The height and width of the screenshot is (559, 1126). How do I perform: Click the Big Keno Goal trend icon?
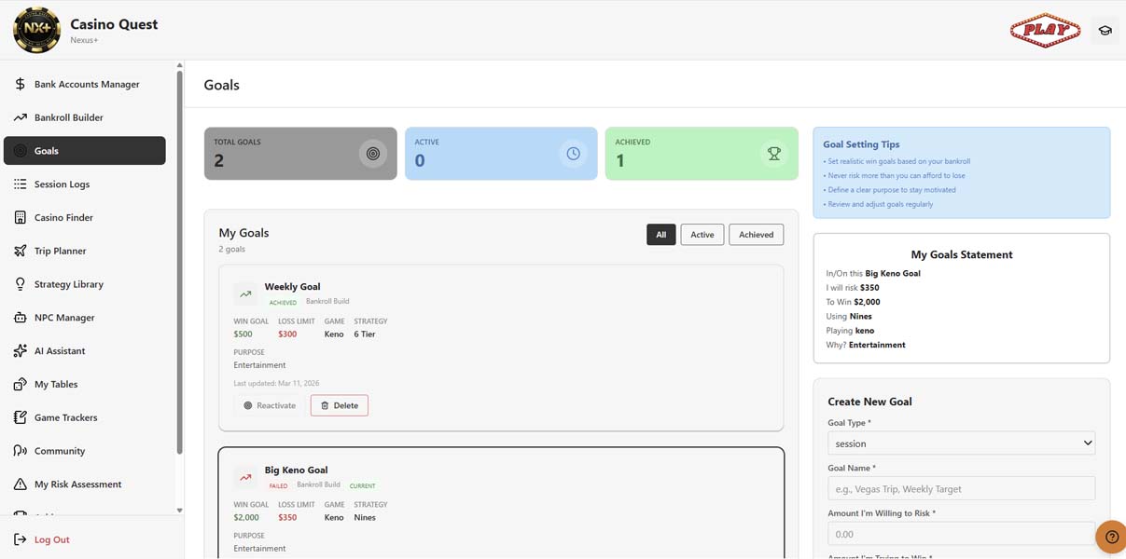point(245,478)
